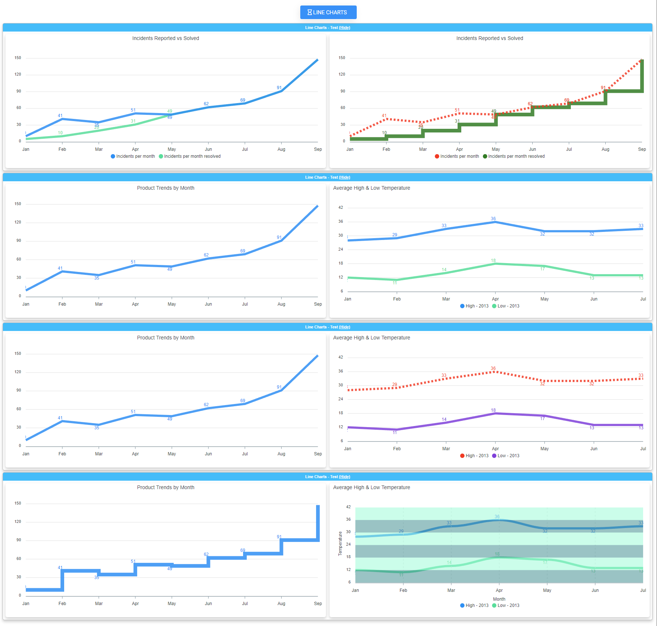Click the red High - 2013 legend dot

coord(462,456)
